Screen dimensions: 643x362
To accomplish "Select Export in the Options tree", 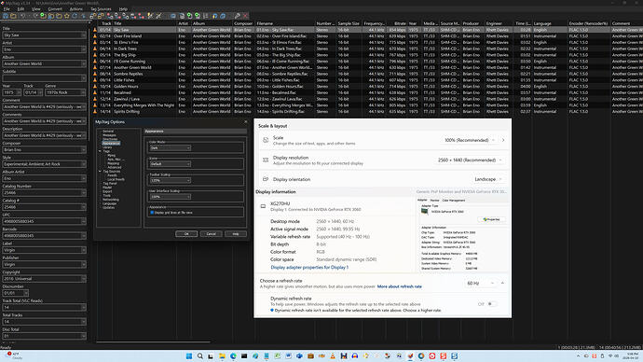I will 107,191.
